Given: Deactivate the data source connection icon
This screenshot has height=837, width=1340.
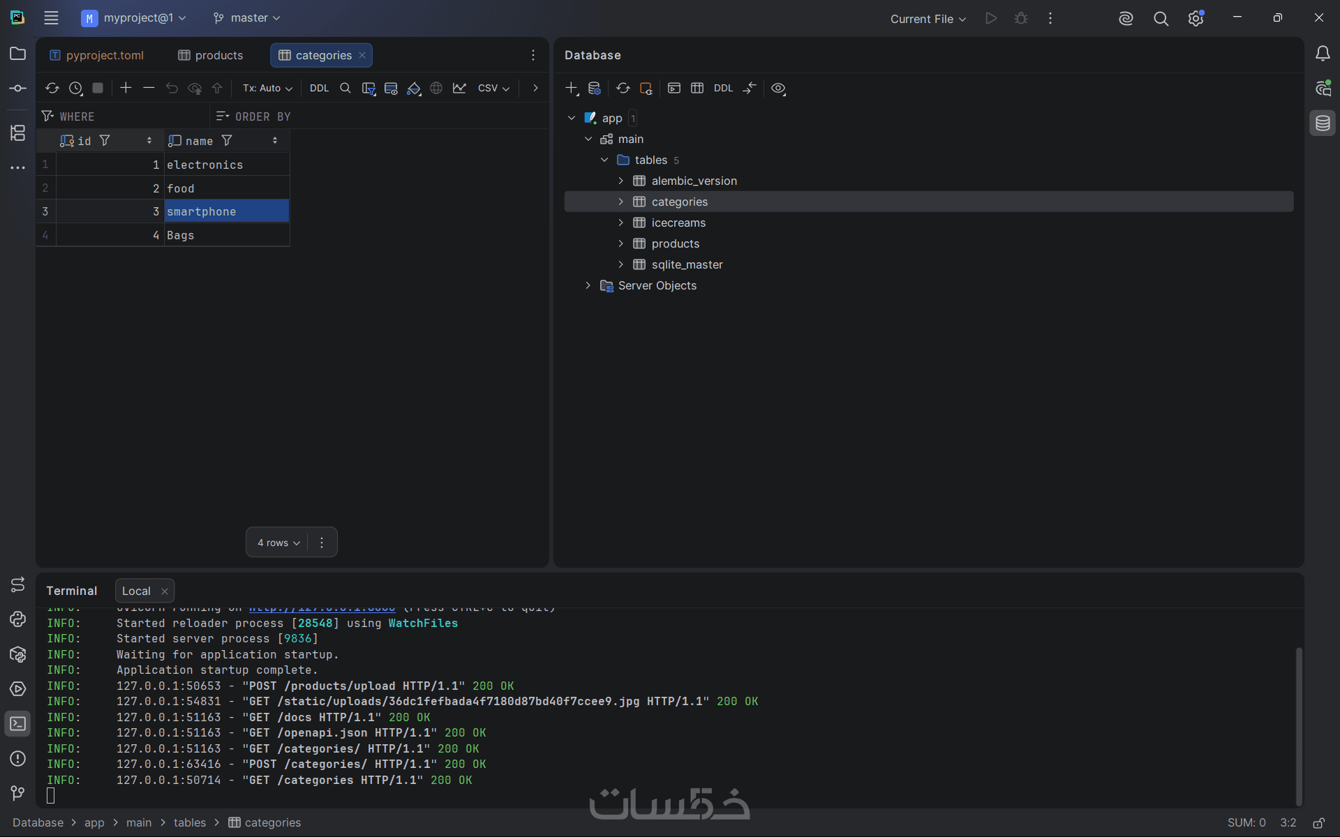Looking at the screenshot, I should [x=646, y=88].
